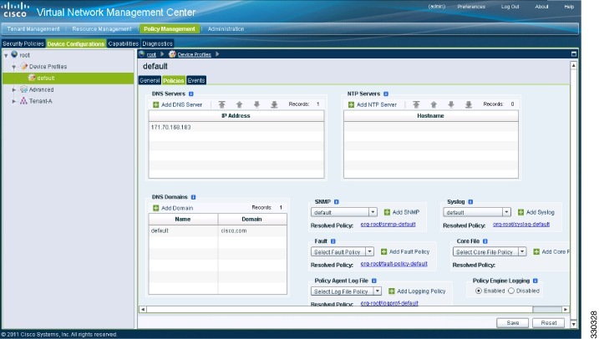Image resolution: width=599 pixels, height=339 pixels.
Task: Select the cisco.com domain cell
Action: click(x=252, y=231)
